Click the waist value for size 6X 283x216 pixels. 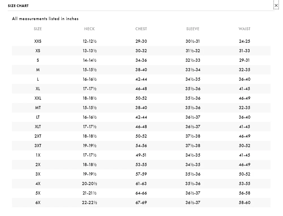(245, 203)
